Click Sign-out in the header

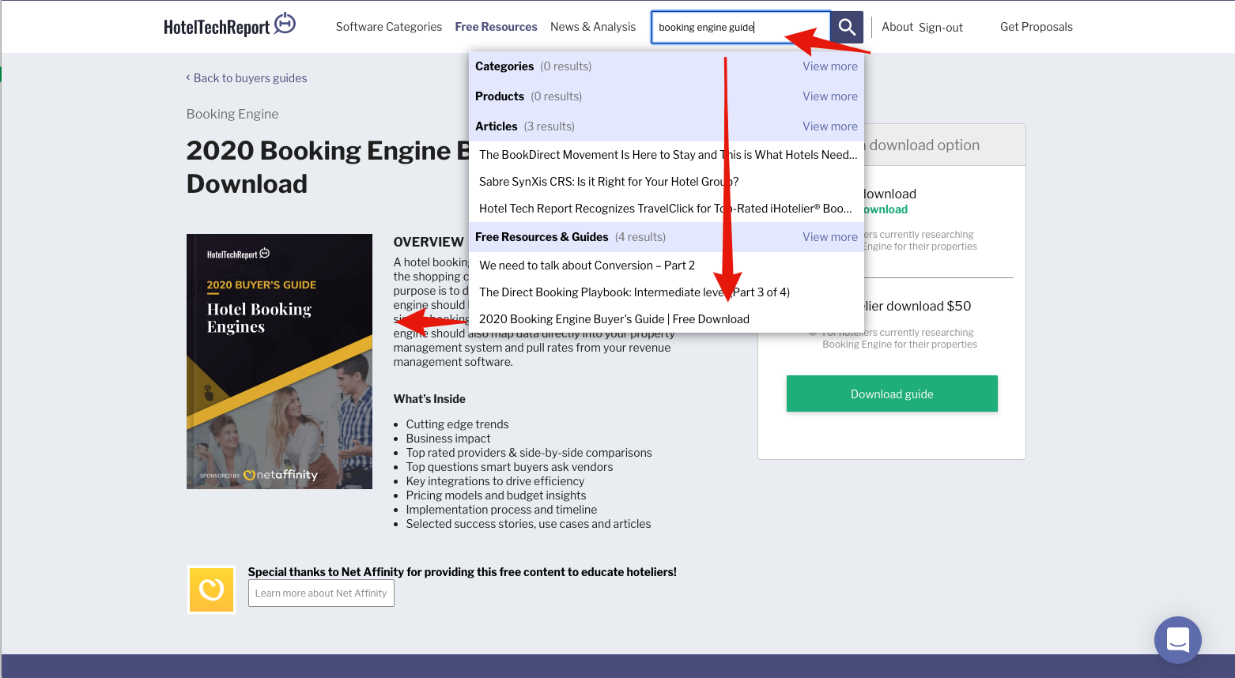pyautogui.click(x=941, y=28)
